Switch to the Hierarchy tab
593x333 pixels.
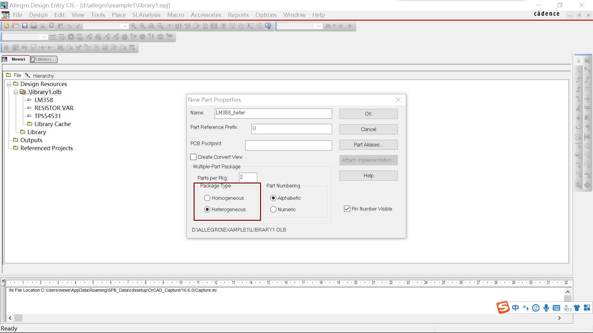(40, 76)
